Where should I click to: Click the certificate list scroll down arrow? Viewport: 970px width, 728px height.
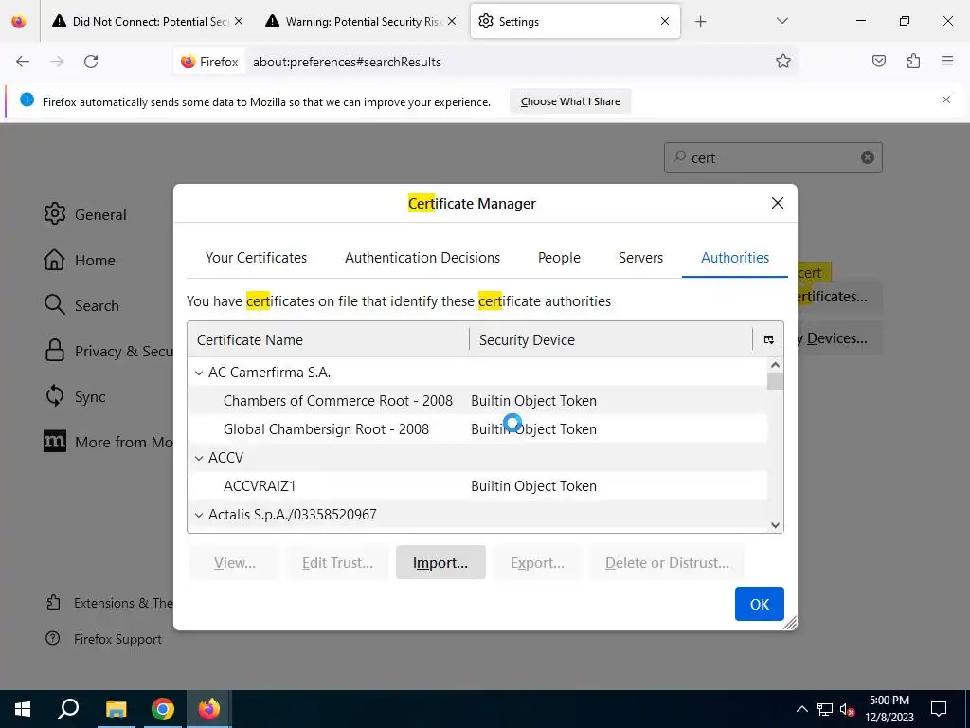pos(775,525)
